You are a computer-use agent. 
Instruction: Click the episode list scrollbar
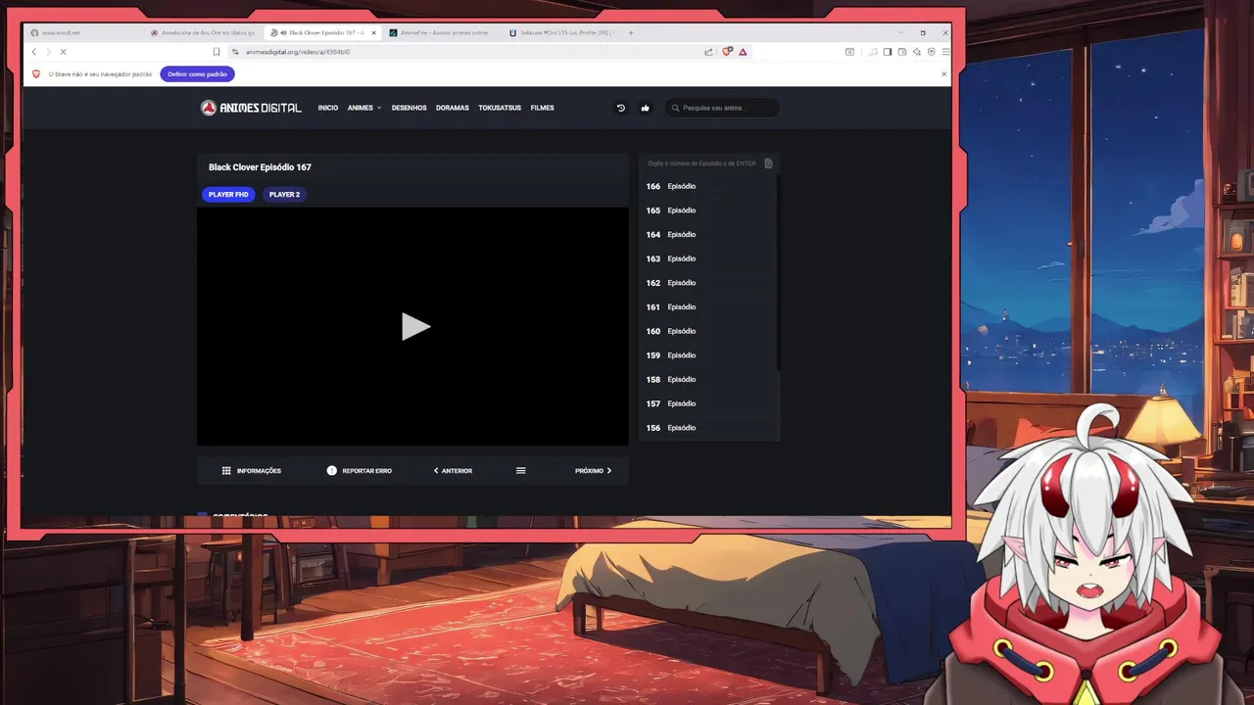click(779, 274)
